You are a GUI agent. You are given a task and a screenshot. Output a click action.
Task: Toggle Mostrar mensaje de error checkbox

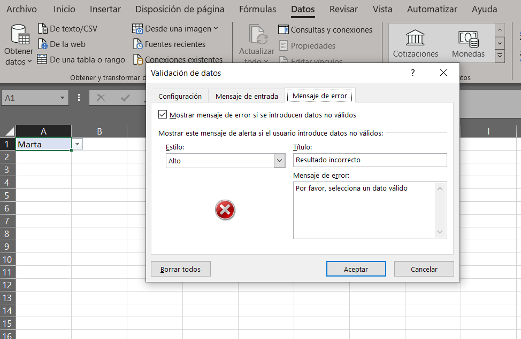click(x=163, y=115)
